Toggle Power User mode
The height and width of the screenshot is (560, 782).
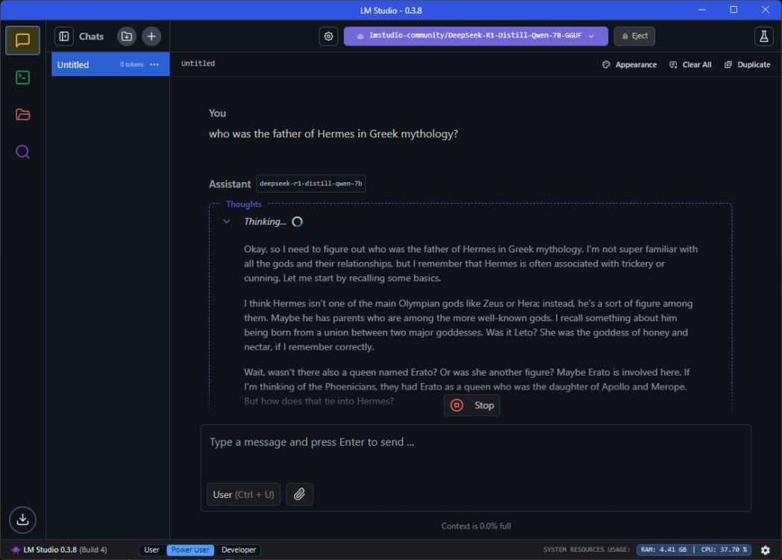pyautogui.click(x=190, y=550)
